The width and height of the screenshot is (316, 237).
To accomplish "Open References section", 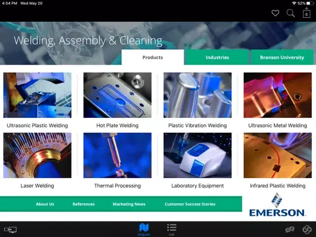I will click(x=84, y=204).
